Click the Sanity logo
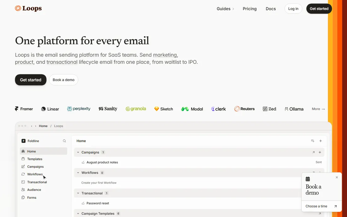Image resolution: width=347 pixels, height=217 pixels. click(x=108, y=108)
